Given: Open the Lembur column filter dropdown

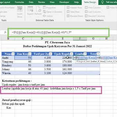Looking at the screenshot, I should tap(85, 54).
